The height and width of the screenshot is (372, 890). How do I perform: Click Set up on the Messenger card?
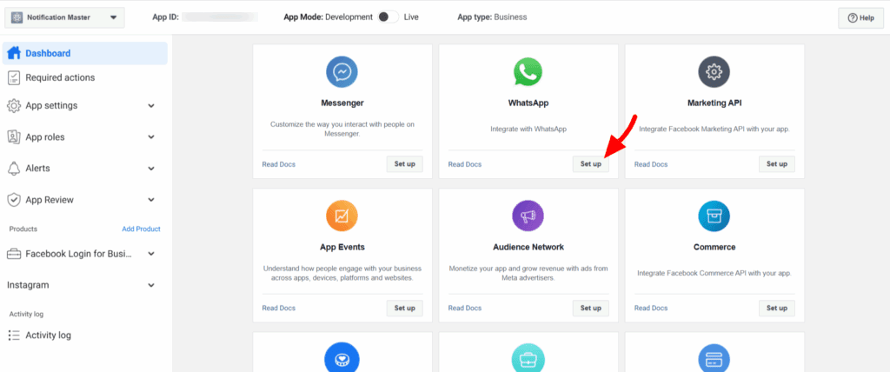tap(405, 164)
